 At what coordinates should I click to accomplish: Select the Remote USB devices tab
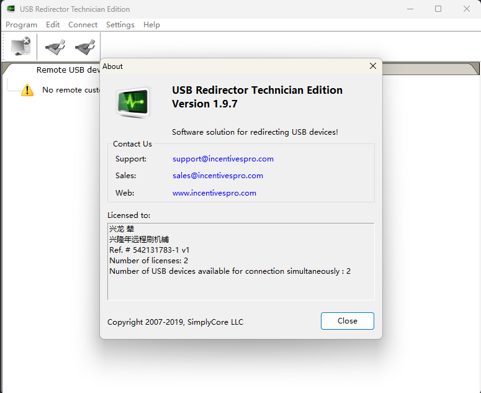[68, 70]
